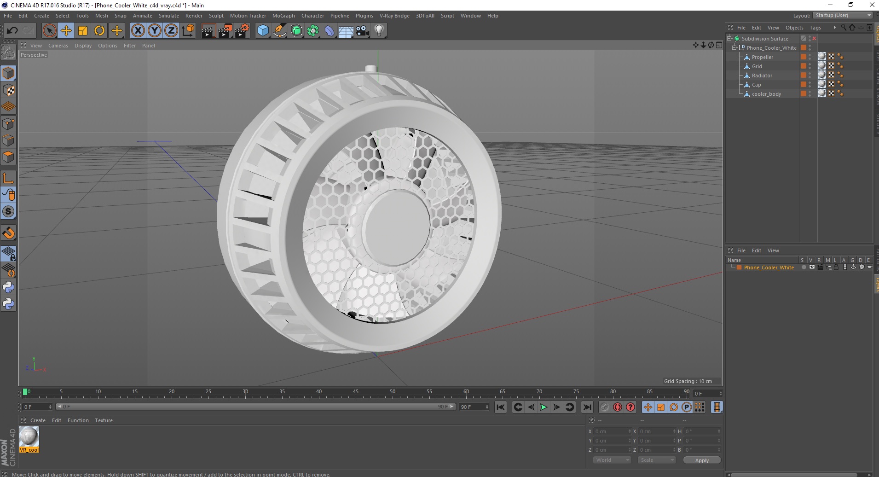The image size is (879, 477).
Task: Activate the Rotate tool
Action: 99,31
